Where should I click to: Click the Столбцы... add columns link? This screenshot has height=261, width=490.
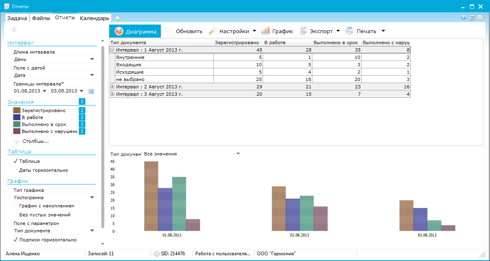[31, 142]
